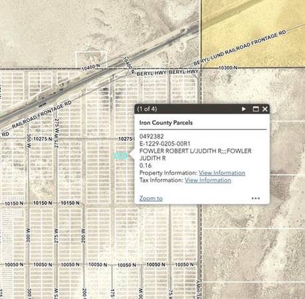The height and width of the screenshot is (299, 305).
Task: Show the next feature in popup
Action: tap(244, 109)
